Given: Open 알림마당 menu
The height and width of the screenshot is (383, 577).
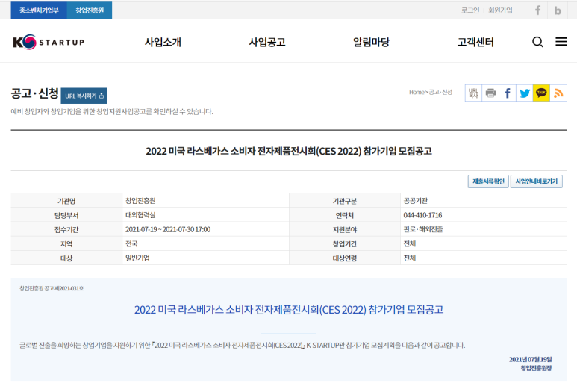Looking at the screenshot, I should pyautogui.click(x=371, y=42).
